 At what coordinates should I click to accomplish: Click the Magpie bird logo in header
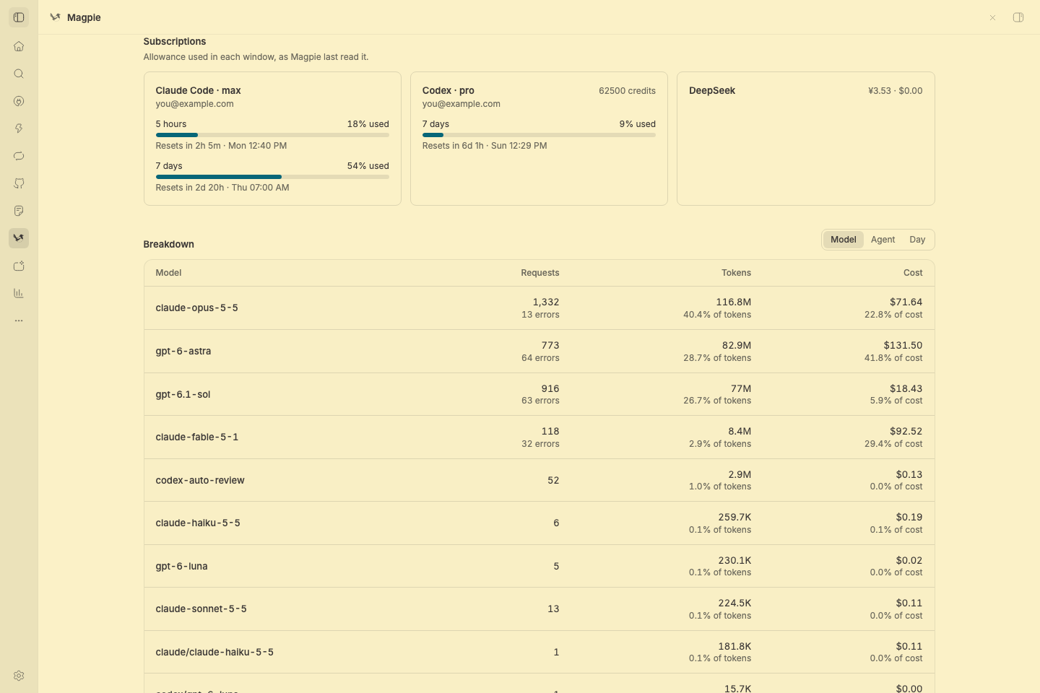[55, 17]
